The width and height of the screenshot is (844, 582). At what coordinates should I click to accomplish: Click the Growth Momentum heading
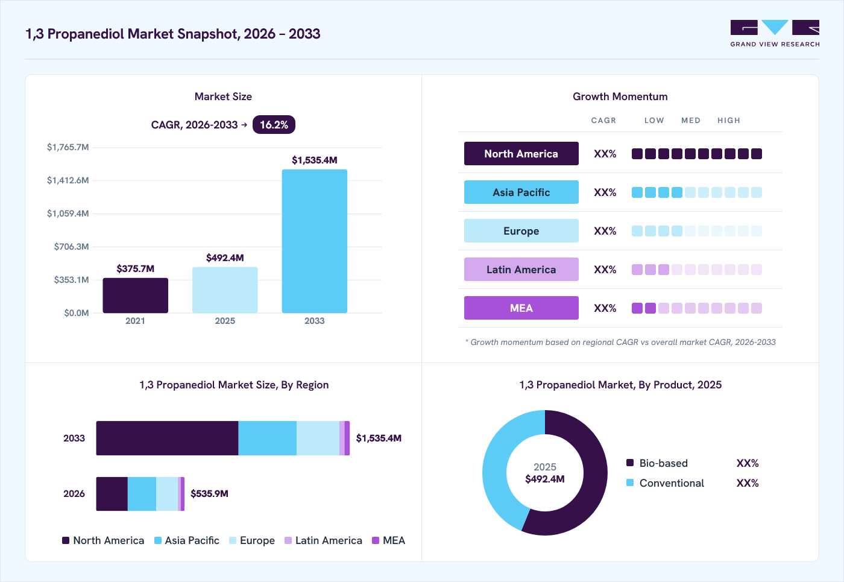620,96
